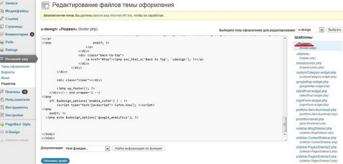Open theme selection dropdown u-design
Screen dimensions: 343x164
coord(310,30)
